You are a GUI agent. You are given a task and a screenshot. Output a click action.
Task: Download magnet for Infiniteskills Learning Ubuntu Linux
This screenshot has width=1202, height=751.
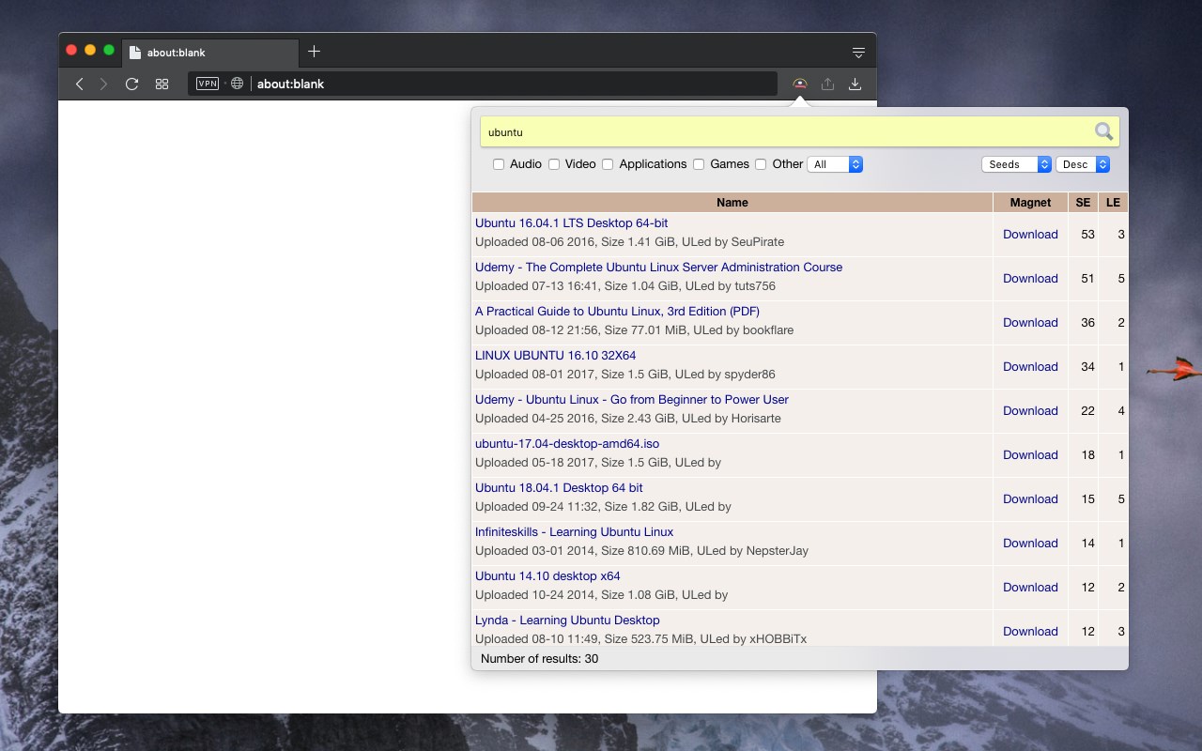[x=1030, y=544]
